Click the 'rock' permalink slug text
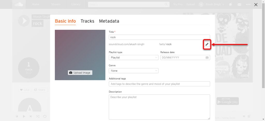 click(x=169, y=44)
